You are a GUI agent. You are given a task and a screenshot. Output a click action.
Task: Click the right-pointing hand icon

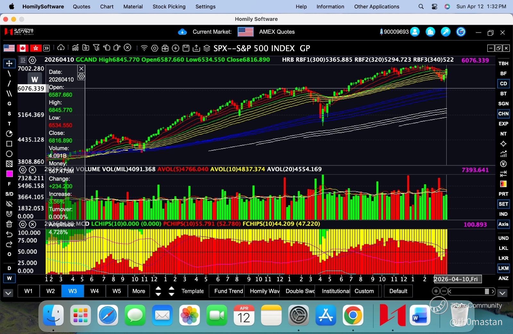click(117, 48)
